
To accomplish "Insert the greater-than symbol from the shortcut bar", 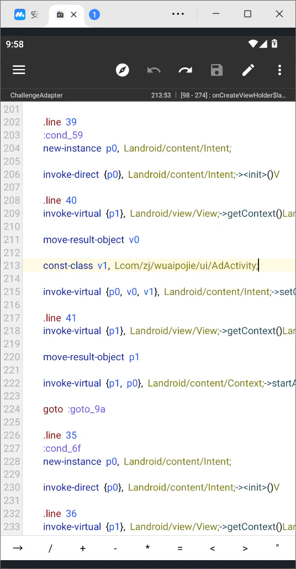I will [x=245, y=549].
